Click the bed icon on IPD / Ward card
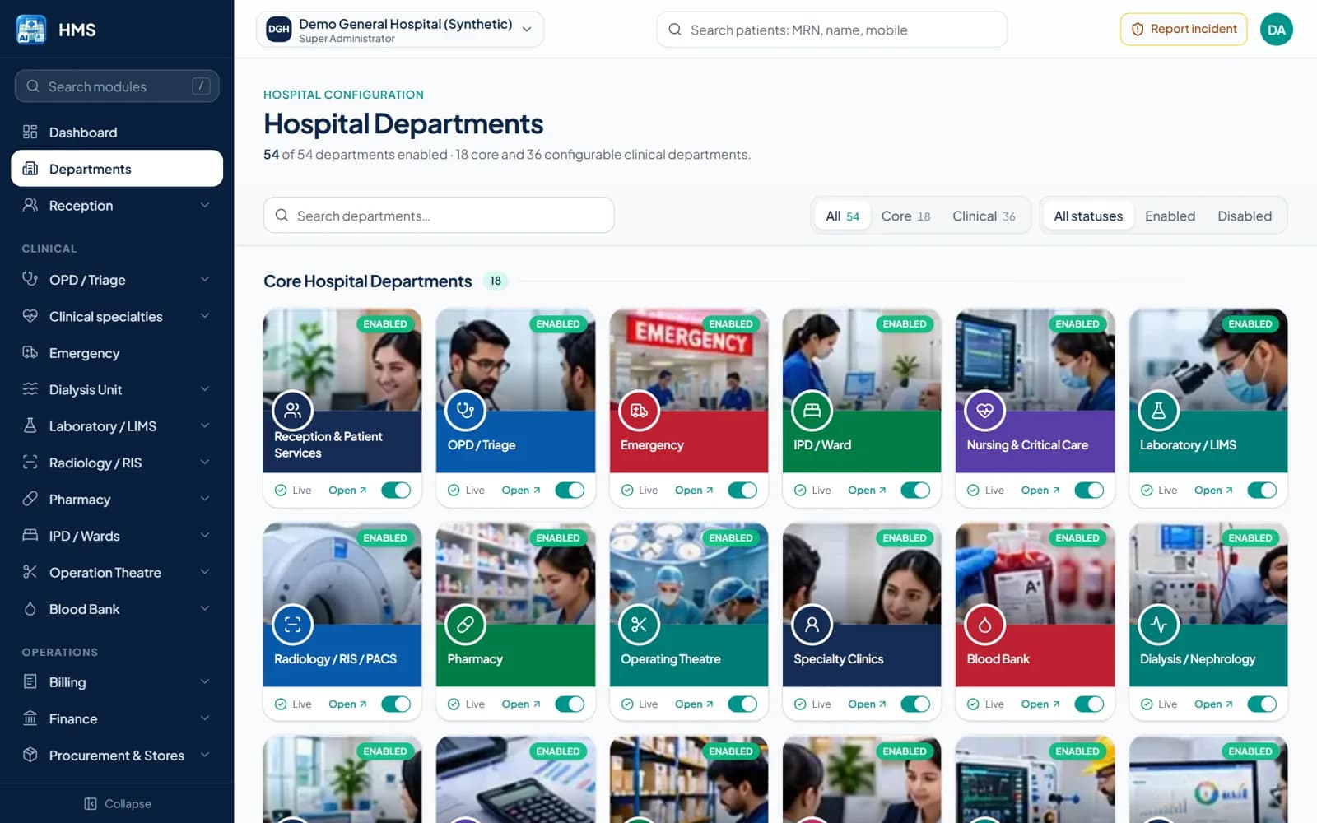 pos(812,411)
